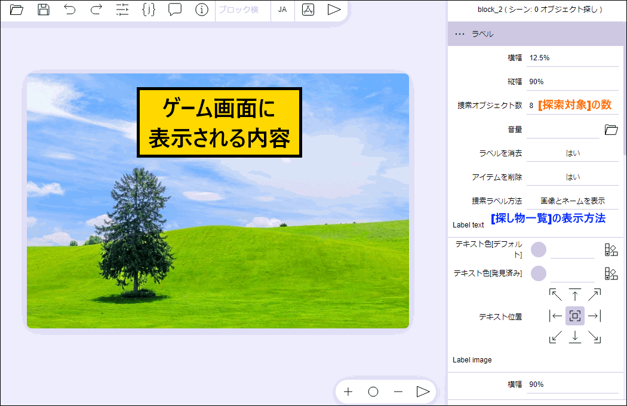The width and height of the screenshot is (627, 406).
Task: Open project with the folder icon in toolbar
Action: [17, 10]
